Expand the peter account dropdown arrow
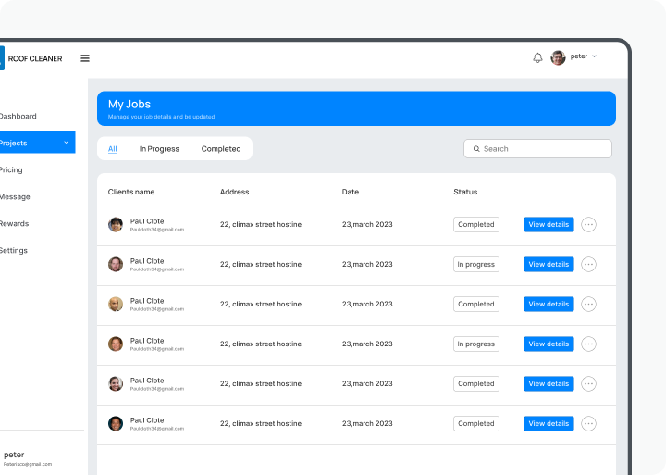666x475 pixels. [x=595, y=56]
